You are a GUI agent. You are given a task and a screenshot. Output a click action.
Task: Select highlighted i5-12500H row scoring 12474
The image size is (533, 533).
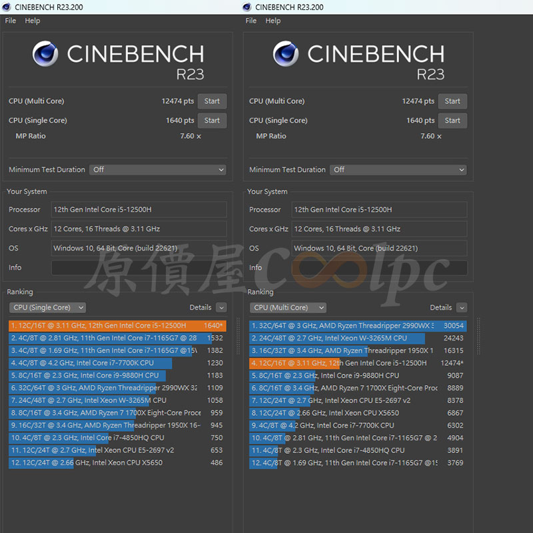click(358, 363)
